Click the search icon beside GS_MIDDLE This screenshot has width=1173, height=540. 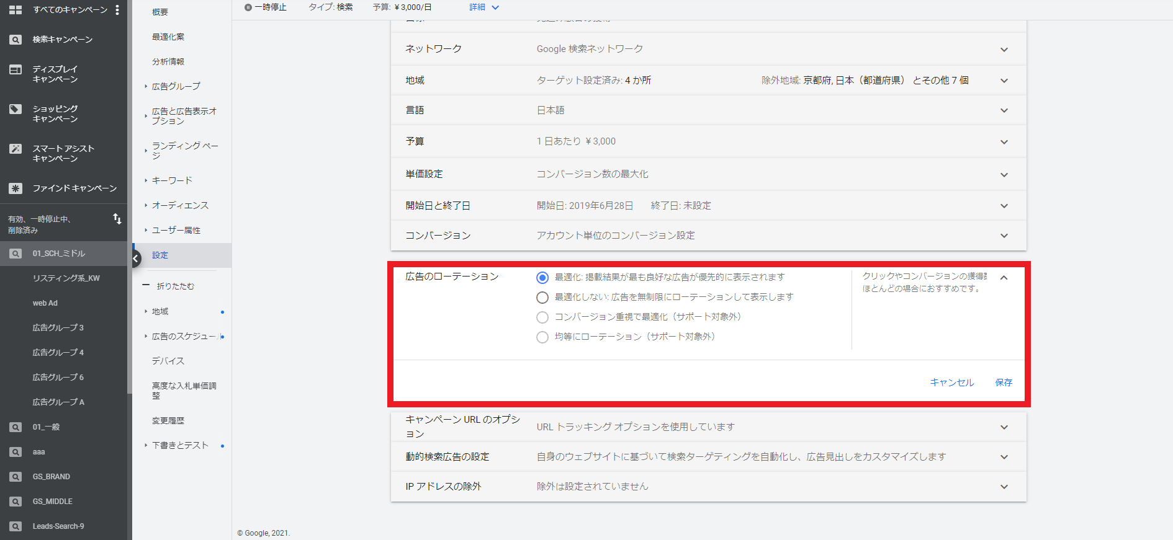click(x=16, y=502)
